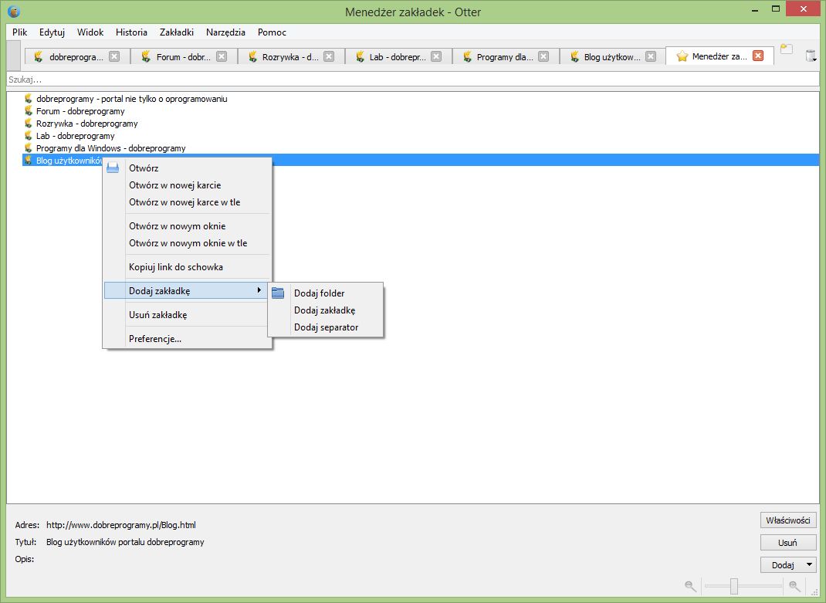Click the address http://www.dobreprogramy.pl/Blog.html text
The height and width of the screenshot is (603, 826).
(121, 525)
